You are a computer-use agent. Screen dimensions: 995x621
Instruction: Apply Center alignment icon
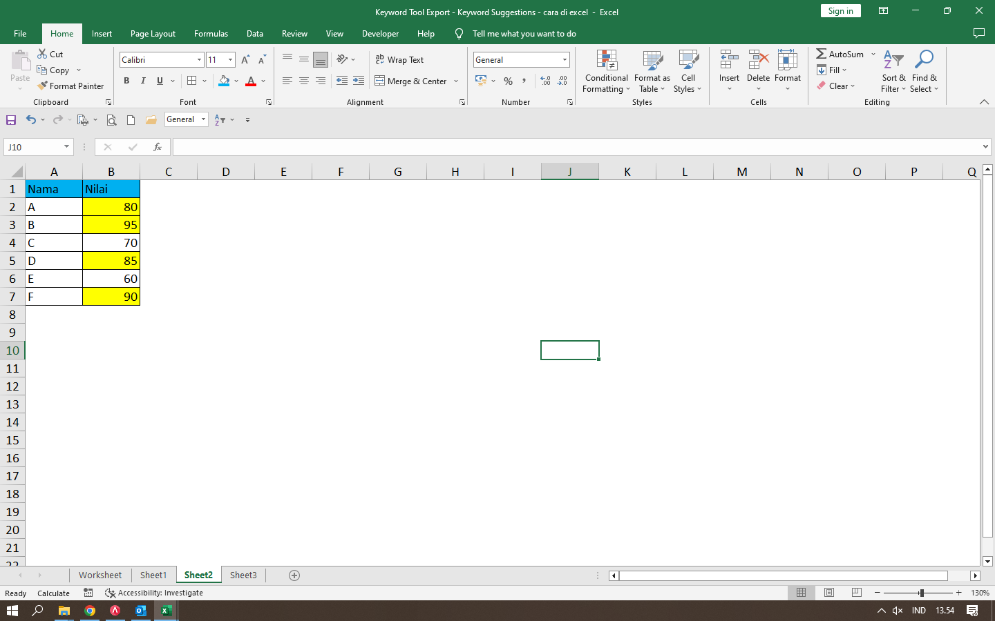pyautogui.click(x=304, y=81)
